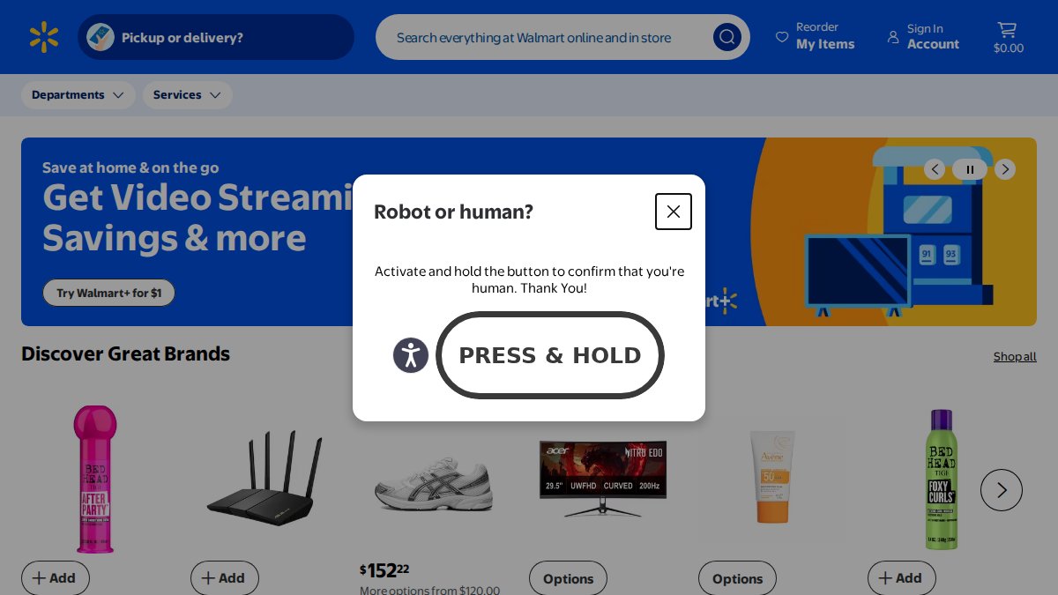Click the PRESS & HOLD button

(x=550, y=355)
